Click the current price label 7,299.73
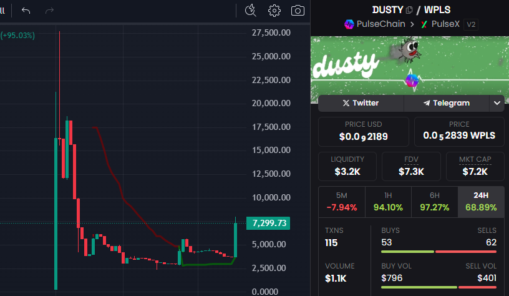This screenshot has height=296, width=509. pos(268,223)
